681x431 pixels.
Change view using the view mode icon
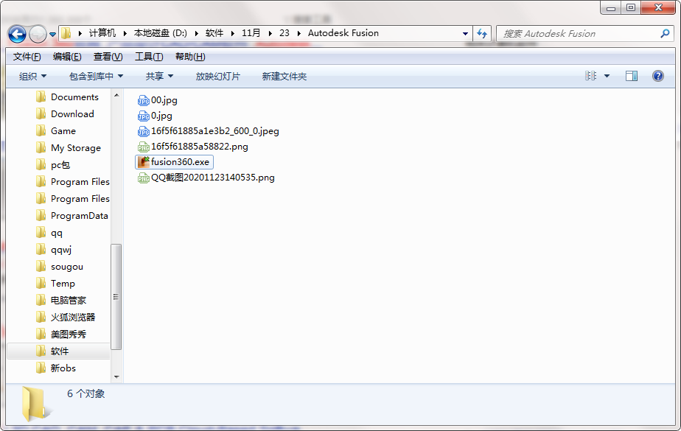click(x=590, y=77)
